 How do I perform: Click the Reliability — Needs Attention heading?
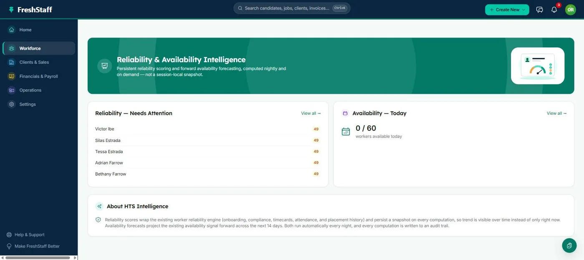click(x=133, y=113)
